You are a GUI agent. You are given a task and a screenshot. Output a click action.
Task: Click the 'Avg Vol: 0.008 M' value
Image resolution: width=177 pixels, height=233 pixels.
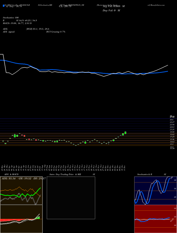click(114, 6)
